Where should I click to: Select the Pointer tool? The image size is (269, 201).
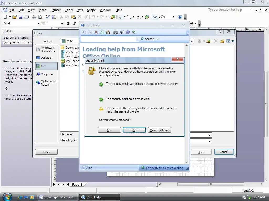(x=120, y=17)
